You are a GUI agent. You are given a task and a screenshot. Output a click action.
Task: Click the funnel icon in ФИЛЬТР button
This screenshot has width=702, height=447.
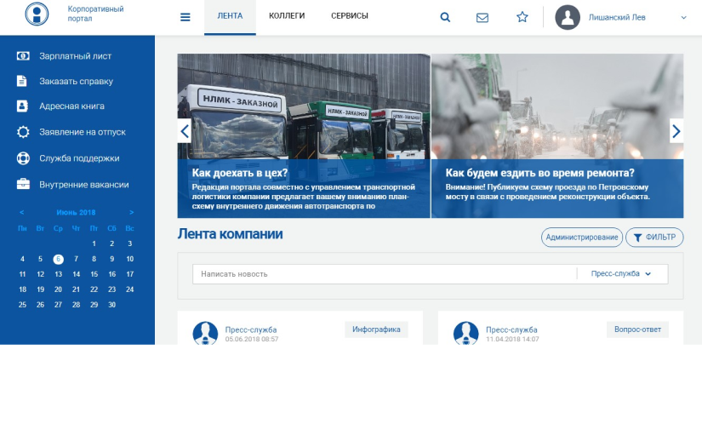637,238
